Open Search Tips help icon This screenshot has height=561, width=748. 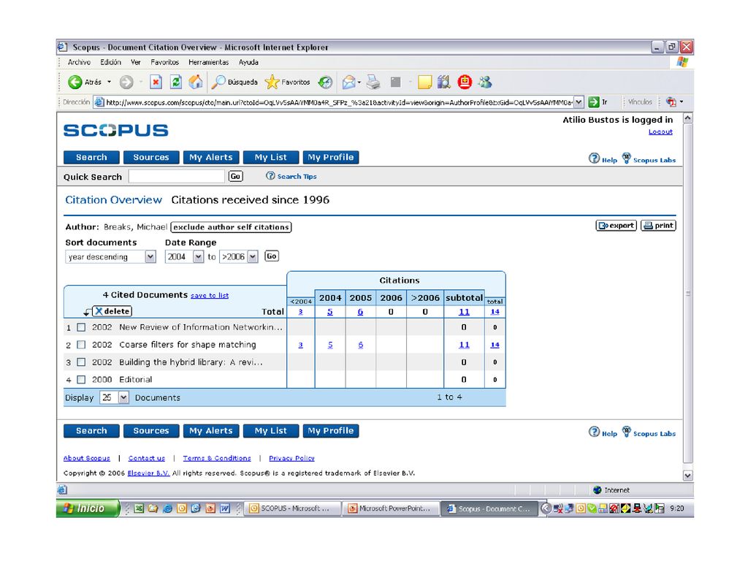point(270,176)
